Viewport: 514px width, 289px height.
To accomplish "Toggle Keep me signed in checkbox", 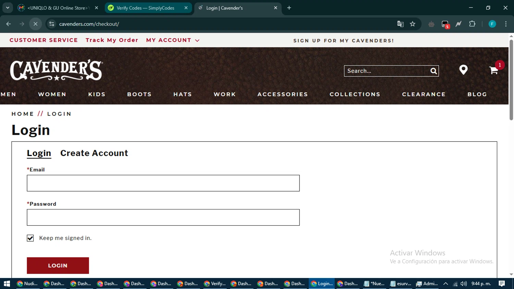I will click(x=30, y=238).
